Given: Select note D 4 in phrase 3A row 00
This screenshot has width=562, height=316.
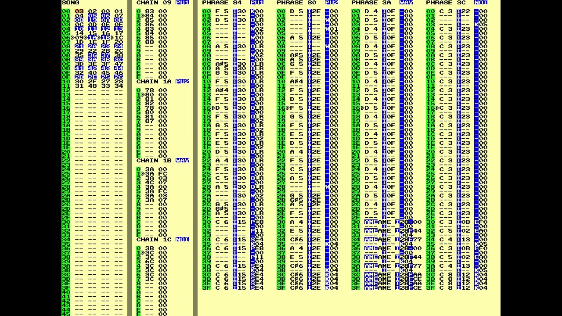Looking at the screenshot, I should point(371,11).
